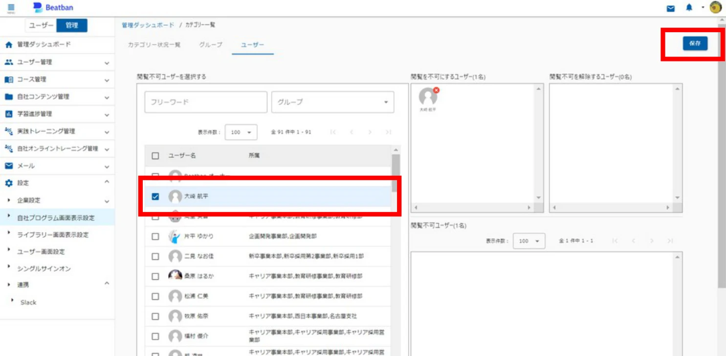Switch to the グループ tab
This screenshot has width=726, height=356.
pyautogui.click(x=211, y=44)
